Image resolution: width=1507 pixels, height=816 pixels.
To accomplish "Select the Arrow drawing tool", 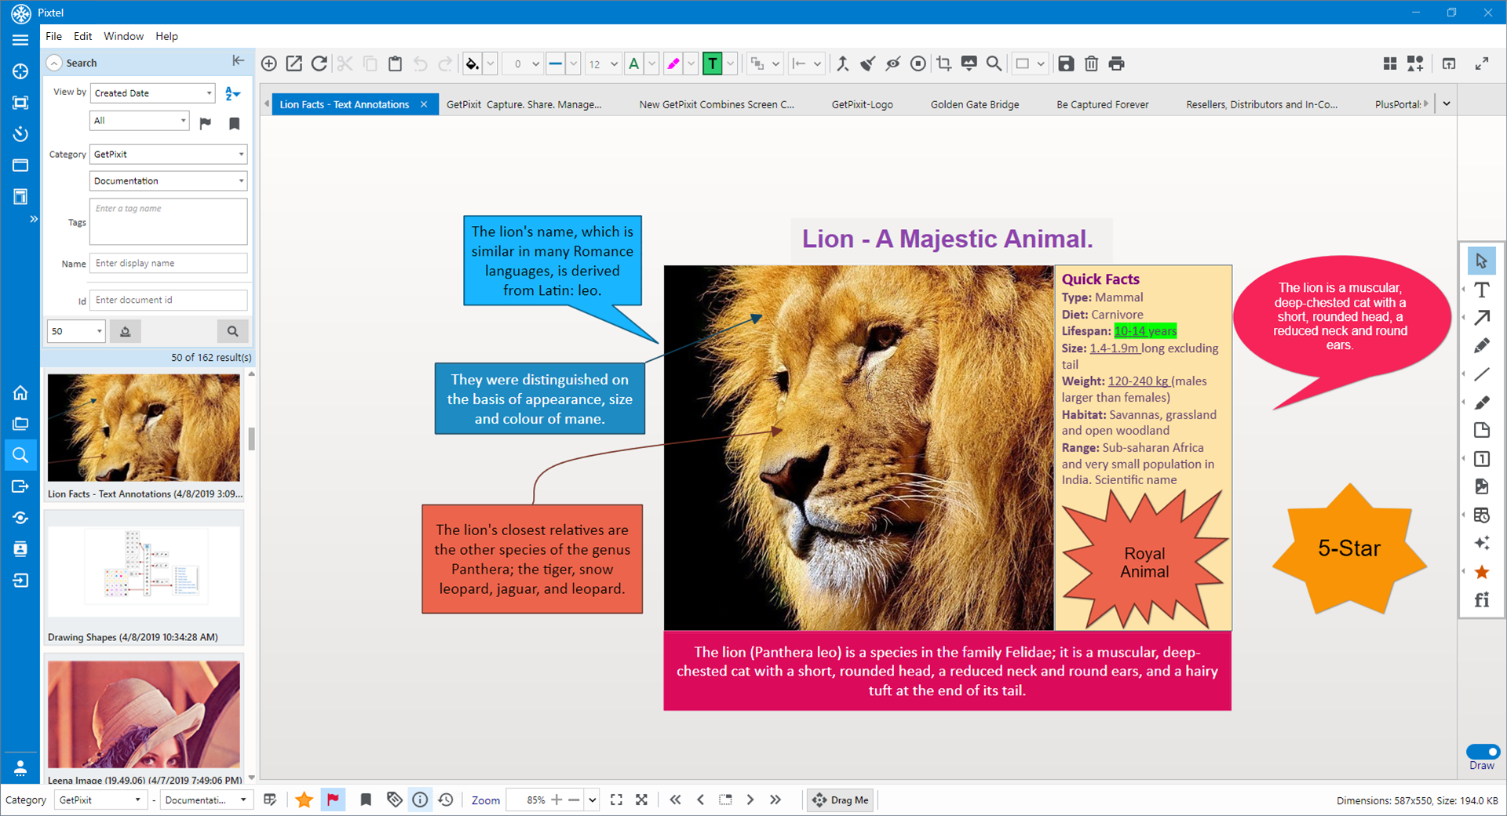I will 1481,318.
